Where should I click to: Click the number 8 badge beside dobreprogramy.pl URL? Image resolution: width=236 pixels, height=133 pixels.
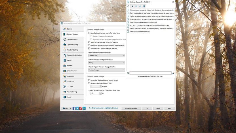coord(128,32)
